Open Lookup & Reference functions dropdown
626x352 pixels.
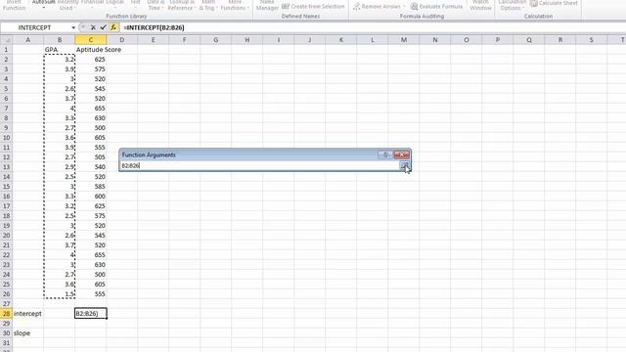coord(181,5)
